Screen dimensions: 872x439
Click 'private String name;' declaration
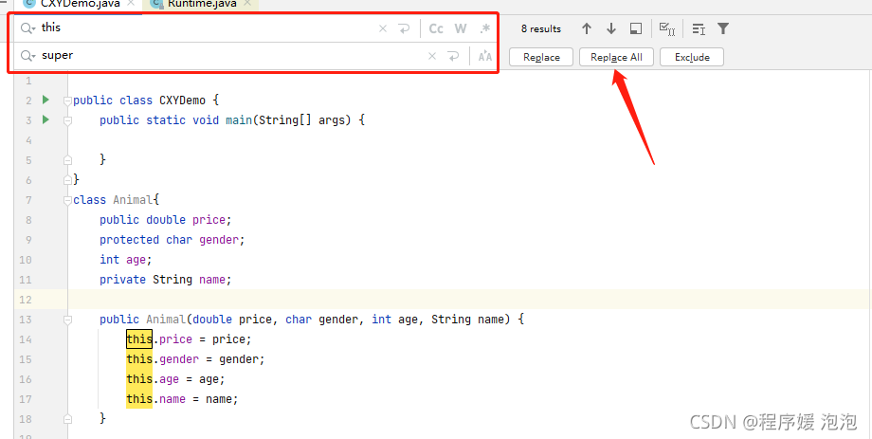pyautogui.click(x=165, y=280)
